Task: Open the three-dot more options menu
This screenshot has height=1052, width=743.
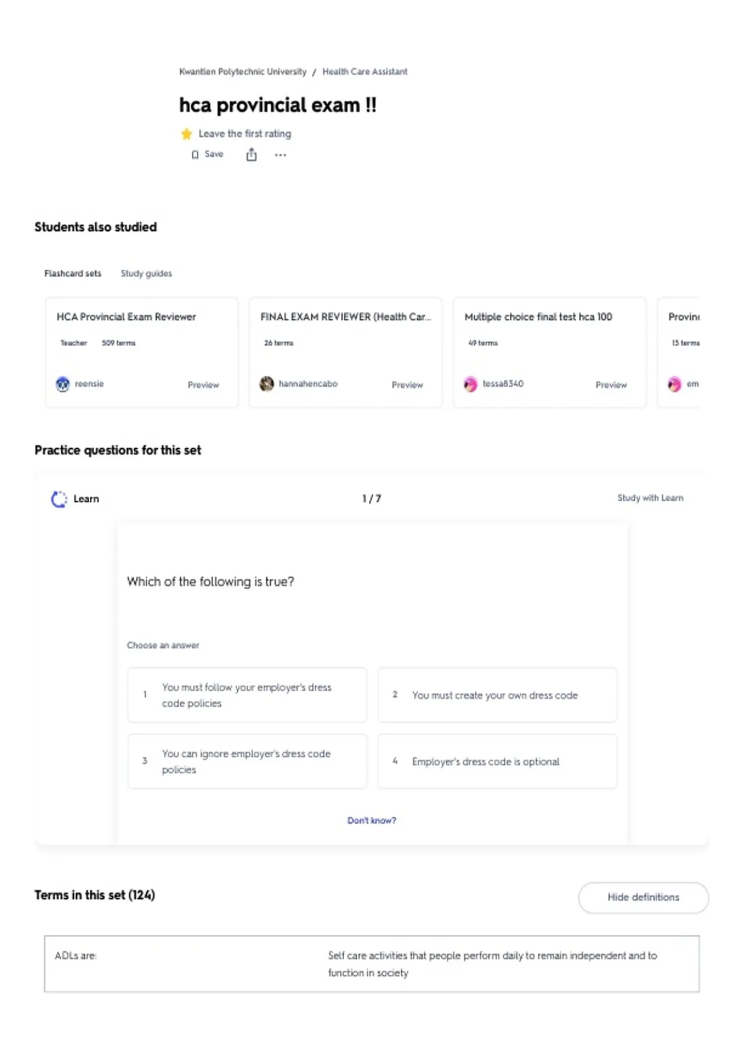Action: coord(280,155)
